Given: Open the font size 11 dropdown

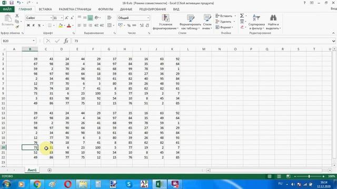Looking at the screenshot, I should [62, 18].
